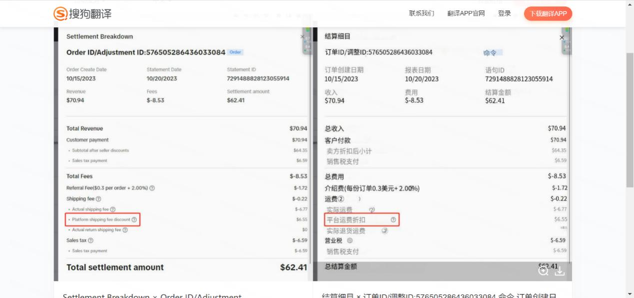634x298 pixels.
Task: Click the Order Create Date label
Action: point(86,70)
